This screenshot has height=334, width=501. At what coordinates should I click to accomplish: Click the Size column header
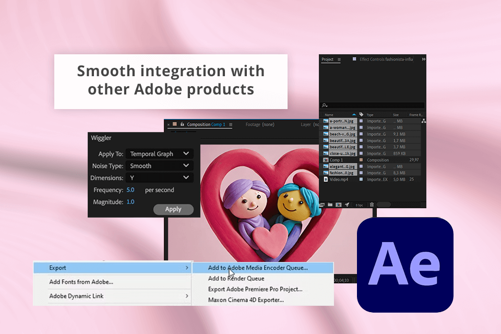pyautogui.click(x=396, y=115)
